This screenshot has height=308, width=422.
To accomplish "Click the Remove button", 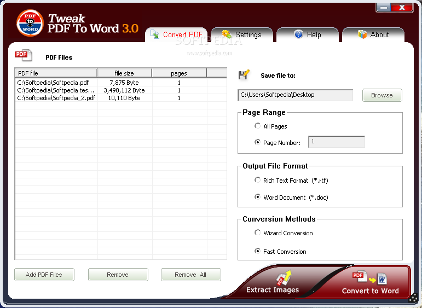I will pos(118,275).
